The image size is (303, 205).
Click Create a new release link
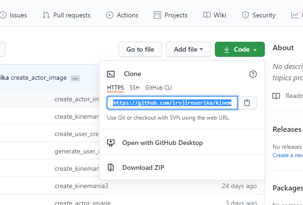288,155
